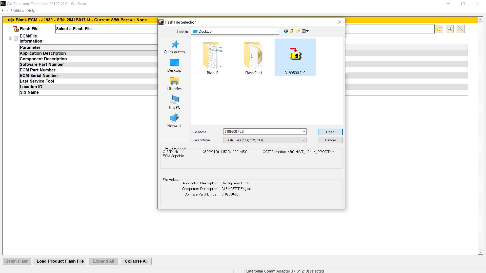The width and height of the screenshot is (486, 273).
Task: Select the Flash File1 folder thumbnail
Action: (x=254, y=57)
